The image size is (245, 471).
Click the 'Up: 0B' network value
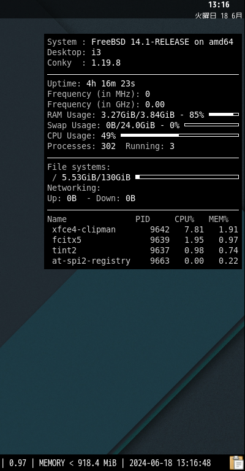tap(62, 199)
